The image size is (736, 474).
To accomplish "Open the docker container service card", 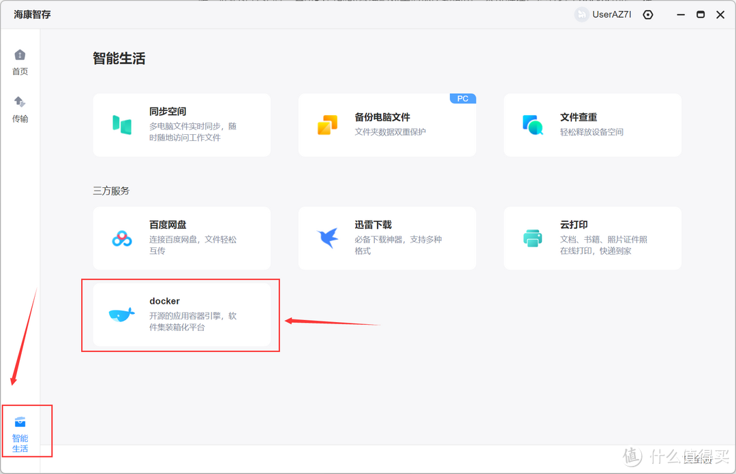I will (x=181, y=315).
